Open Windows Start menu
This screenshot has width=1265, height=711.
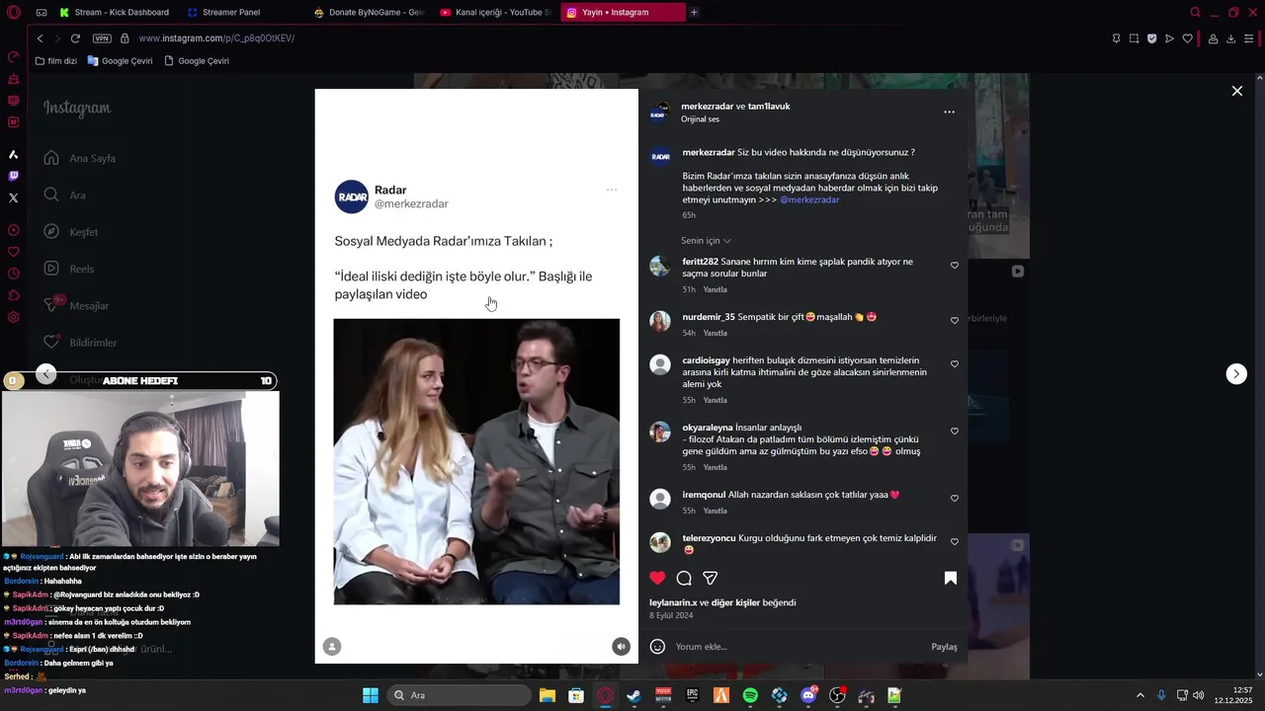[371, 695]
